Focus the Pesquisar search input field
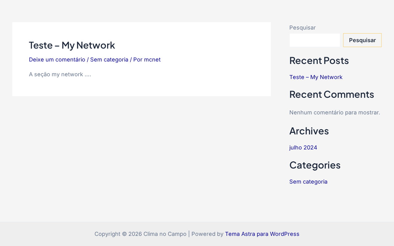Viewport: 394px width, 246px height. [315, 40]
